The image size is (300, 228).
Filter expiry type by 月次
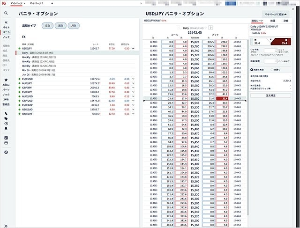click(x=74, y=26)
